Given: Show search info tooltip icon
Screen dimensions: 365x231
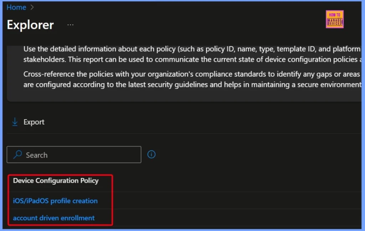Looking at the screenshot, I should [x=151, y=154].
